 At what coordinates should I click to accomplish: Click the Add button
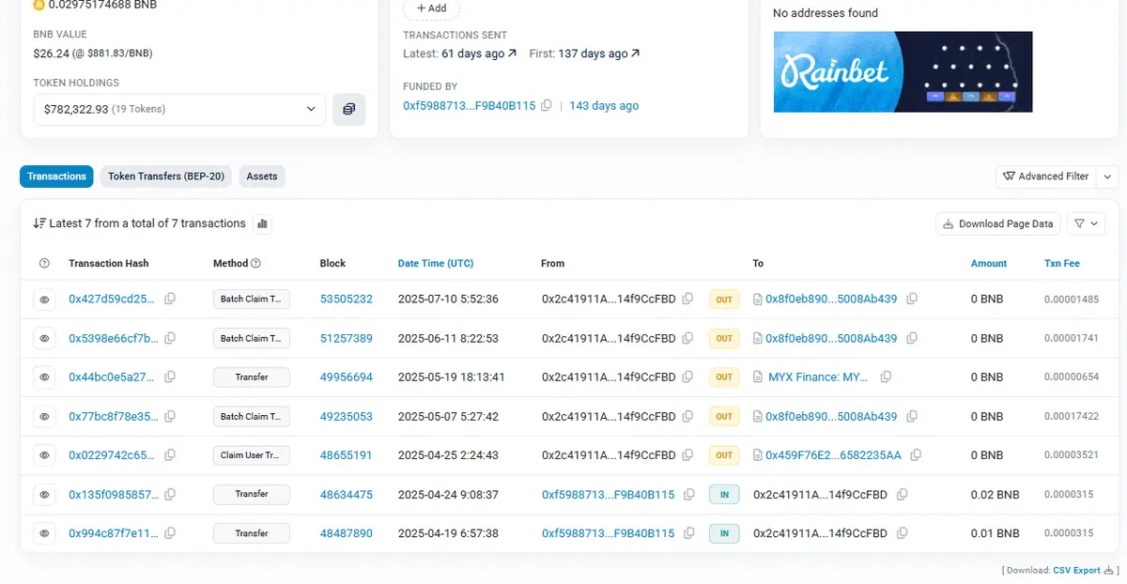pos(431,8)
